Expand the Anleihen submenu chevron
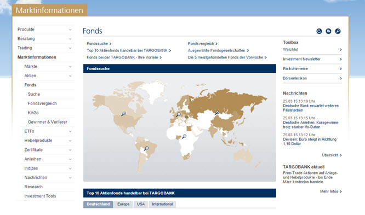Viewport: 365px width, 215px height. click(x=70, y=159)
